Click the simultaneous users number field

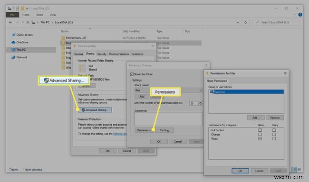click(x=193, y=103)
